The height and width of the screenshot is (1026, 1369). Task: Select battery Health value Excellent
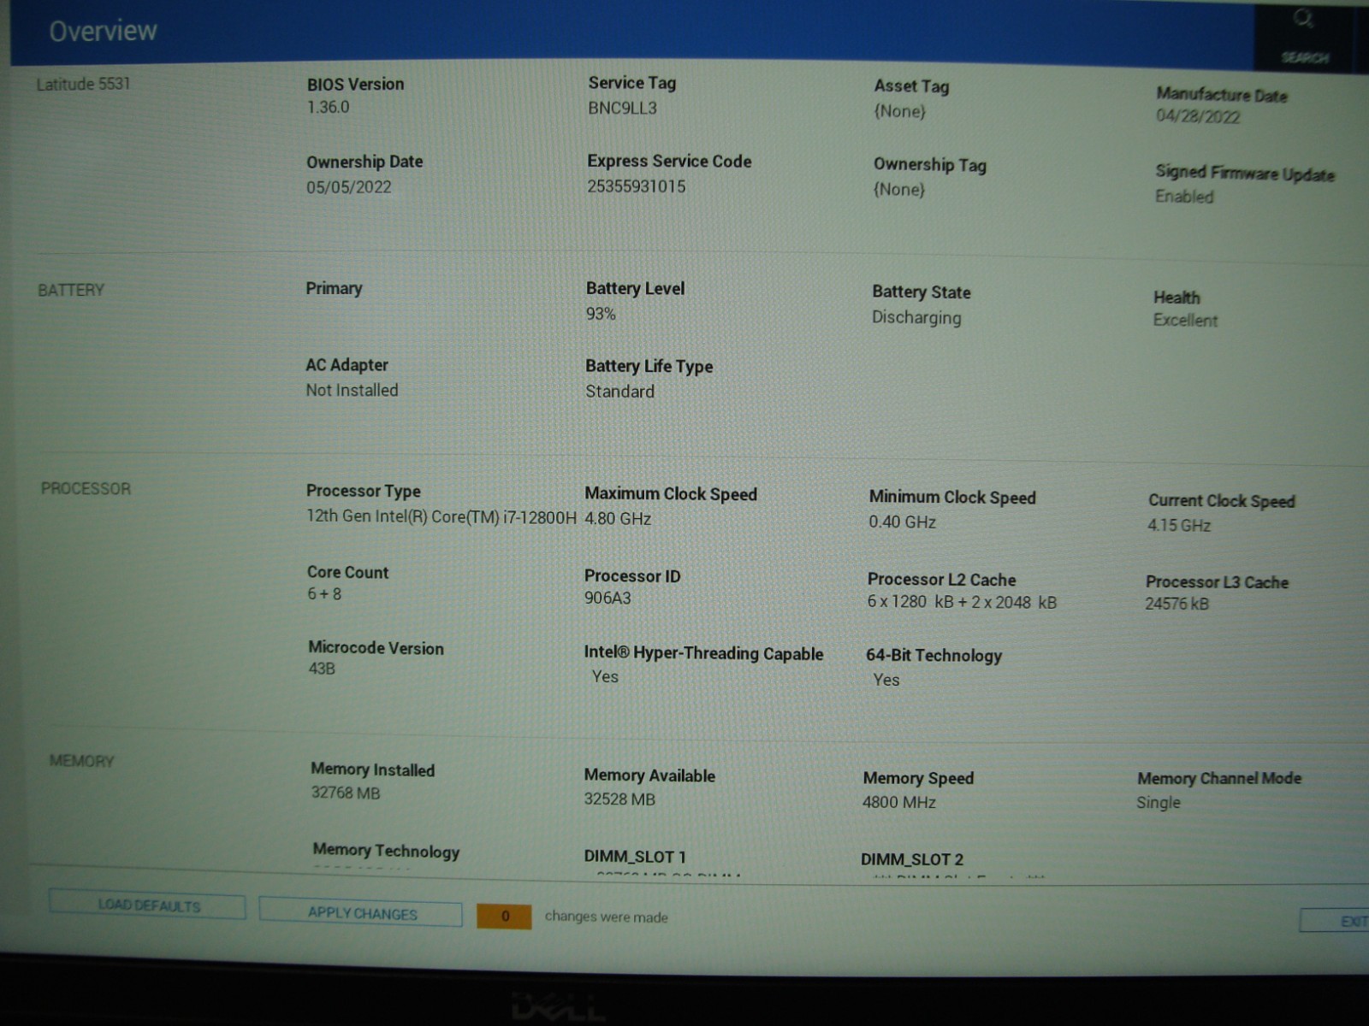point(1185,321)
